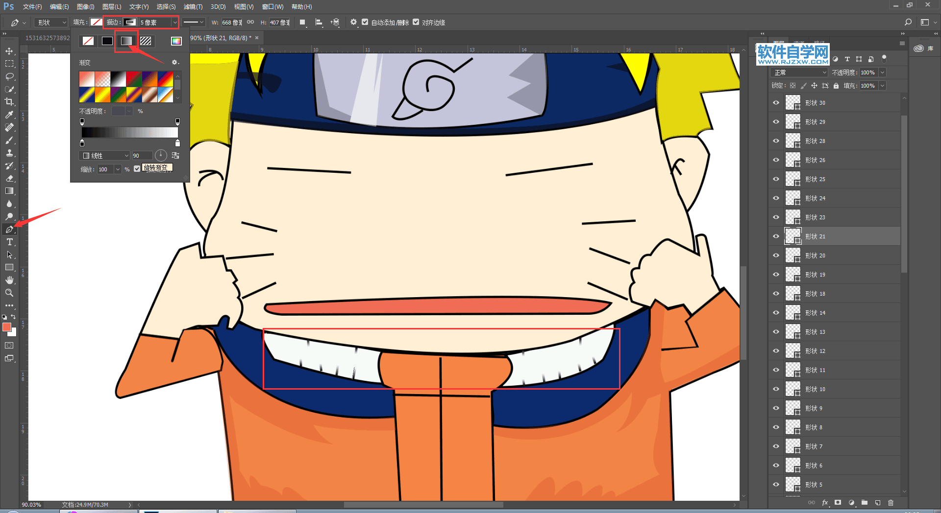Select the Move tool
Screen dimensions: 941x513
[9, 51]
